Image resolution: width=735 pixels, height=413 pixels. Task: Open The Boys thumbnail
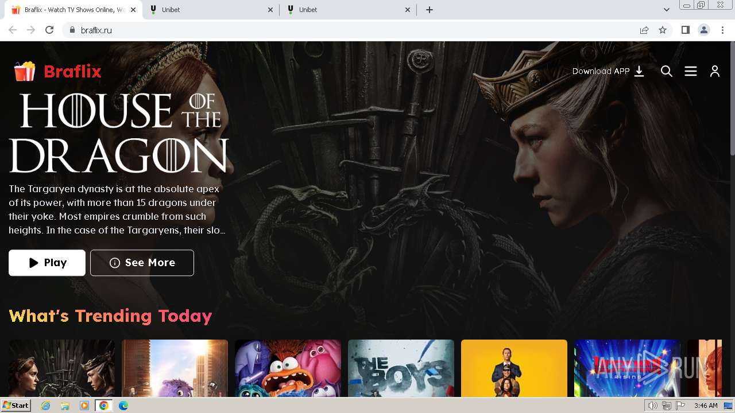401,368
